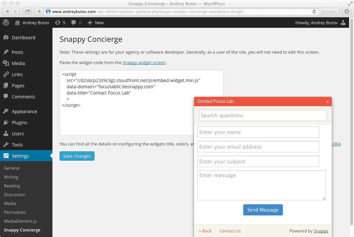This screenshot has width=354, height=237.
Task: Click the New content button in admin bar
Action: click(96, 23)
